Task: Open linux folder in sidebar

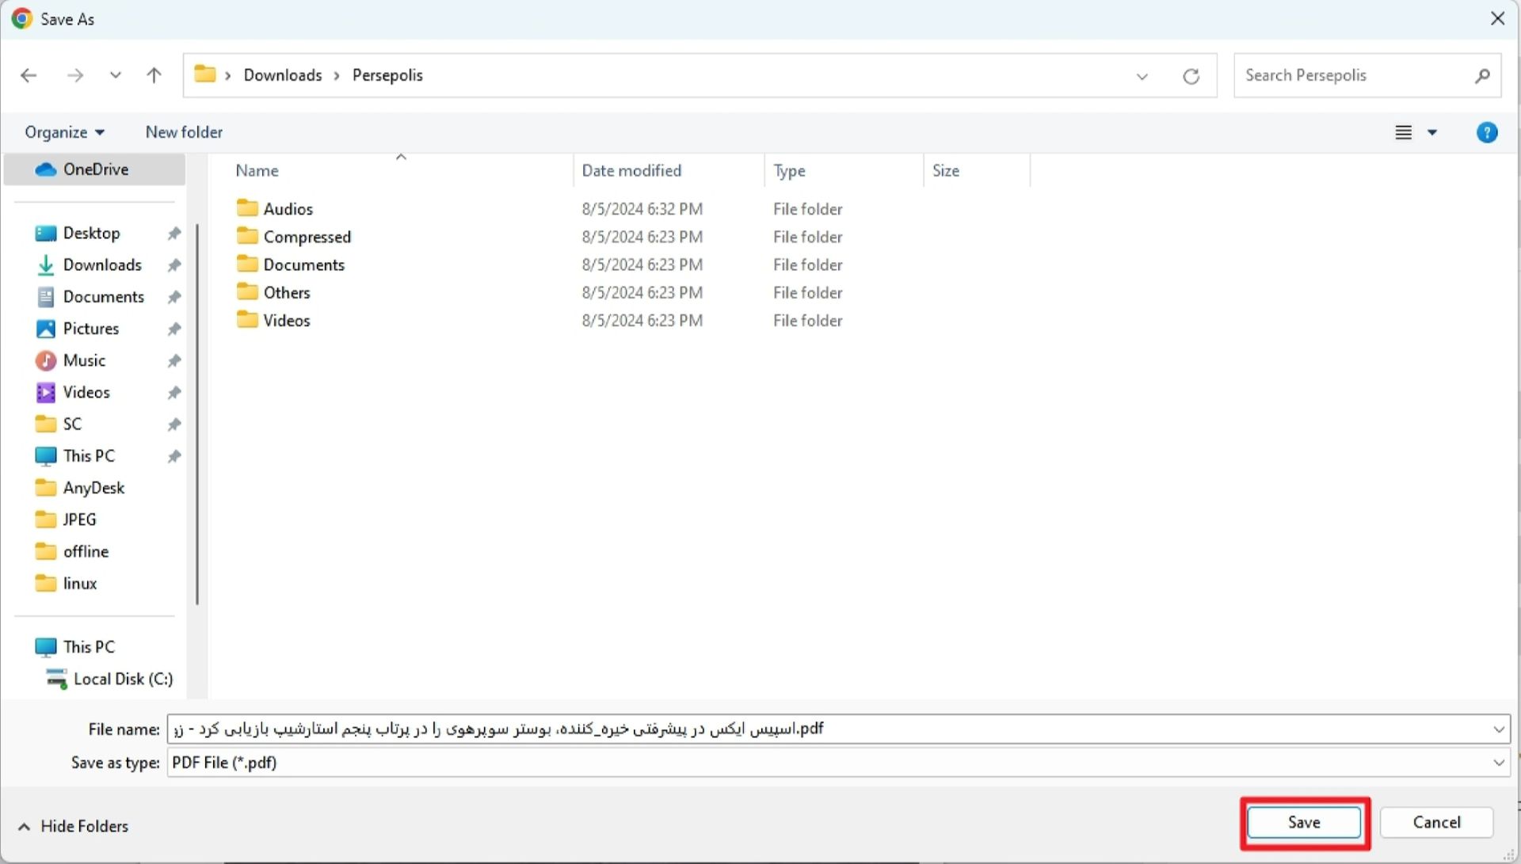Action: coord(79,583)
